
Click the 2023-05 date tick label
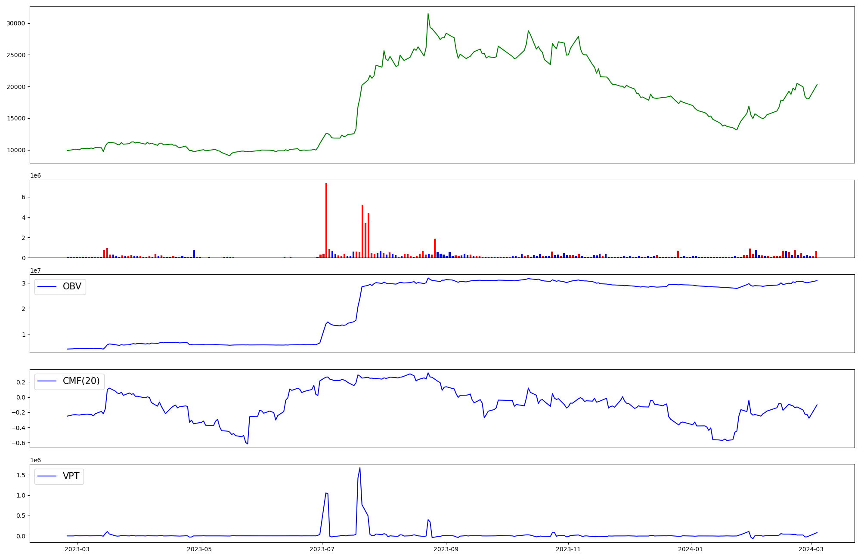[200, 549]
